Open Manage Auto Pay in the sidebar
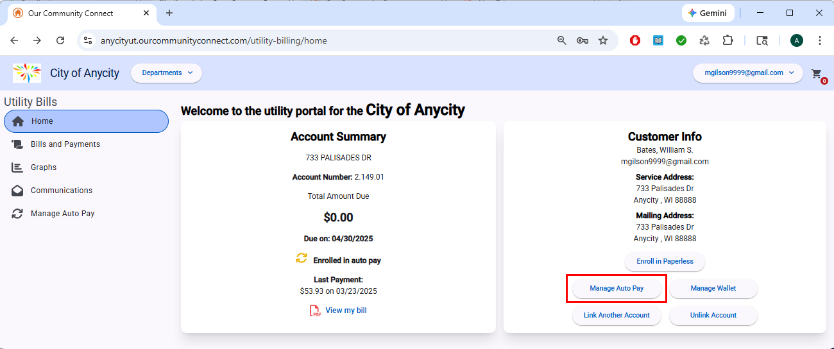Viewport: 834px width, 349px height. coord(63,214)
